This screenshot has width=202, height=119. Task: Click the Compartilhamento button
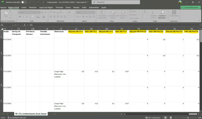(x=190, y=7)
